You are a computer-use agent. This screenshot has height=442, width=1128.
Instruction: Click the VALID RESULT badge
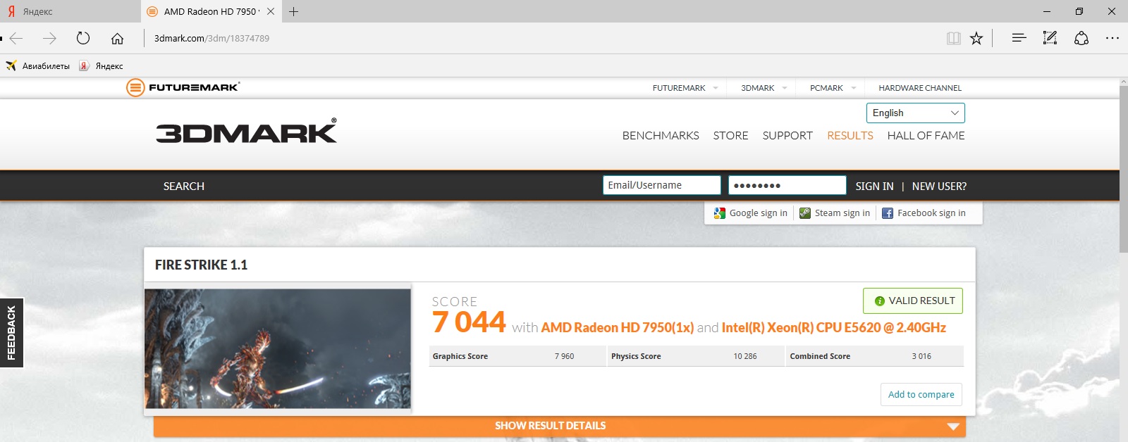point(913,301)
